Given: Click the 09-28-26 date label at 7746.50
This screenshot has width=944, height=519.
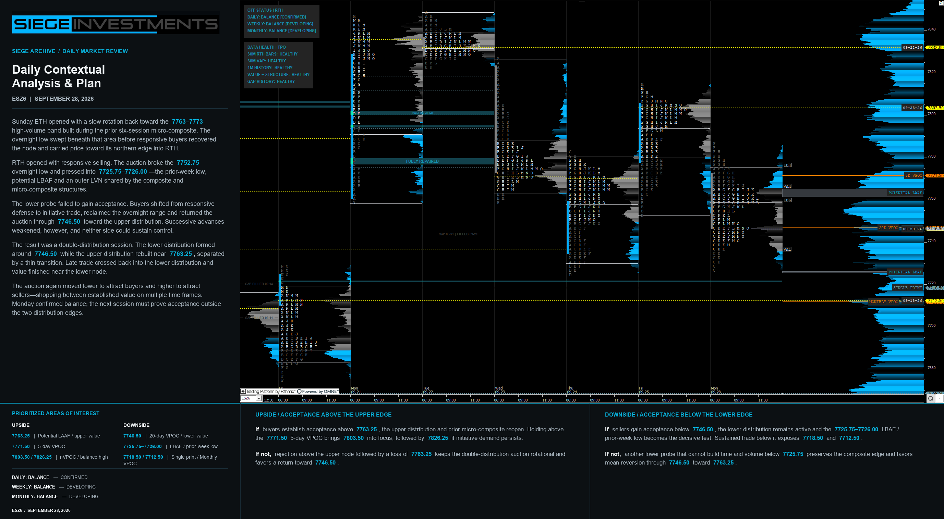Looking at the screenshot, I should (x=912, y=229).
